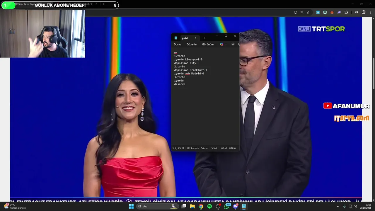This screenshot has height=211, width=375.
Task: Switch to Notepad on the taskbar
Action: coord(244,206)
